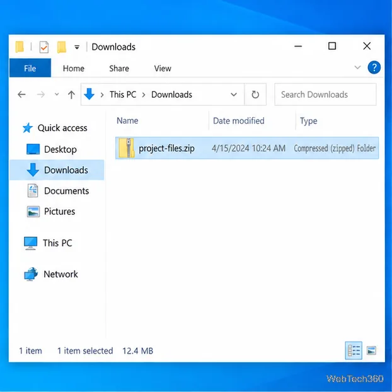The width and height of the screenshot is (392, 392).
Task: Select Quick access in navigation pane
Action: (x=62, y=128)
